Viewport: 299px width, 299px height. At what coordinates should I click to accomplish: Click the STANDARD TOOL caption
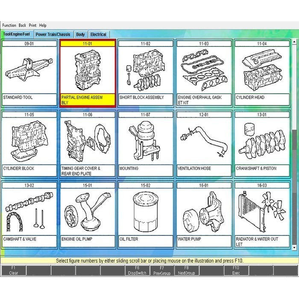pyautogui.click(x=29, y=100)
